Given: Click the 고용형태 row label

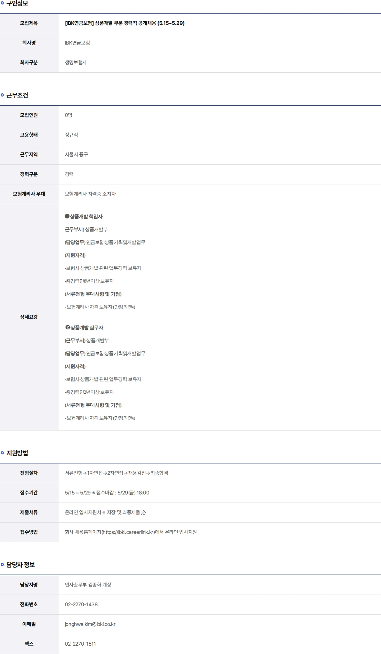Looking at the screenshot, I should click(29, 135).
